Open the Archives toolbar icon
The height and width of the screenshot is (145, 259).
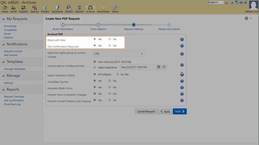(x=90, y=9)
